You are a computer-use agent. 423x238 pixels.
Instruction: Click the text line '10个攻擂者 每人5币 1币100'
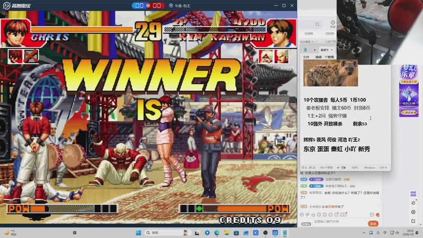(335, 100)
